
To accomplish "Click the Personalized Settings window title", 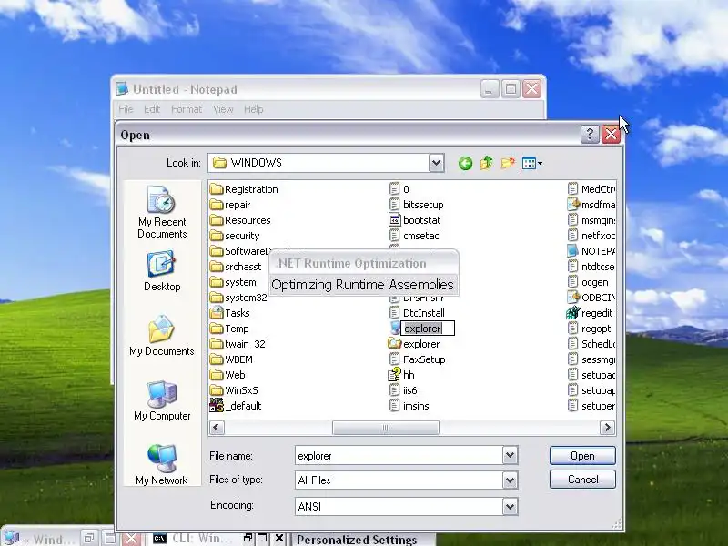I will click(357, 540).
